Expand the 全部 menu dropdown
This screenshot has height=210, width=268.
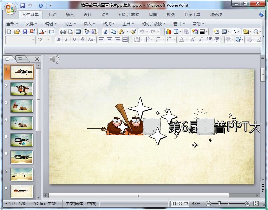point(12,24)
